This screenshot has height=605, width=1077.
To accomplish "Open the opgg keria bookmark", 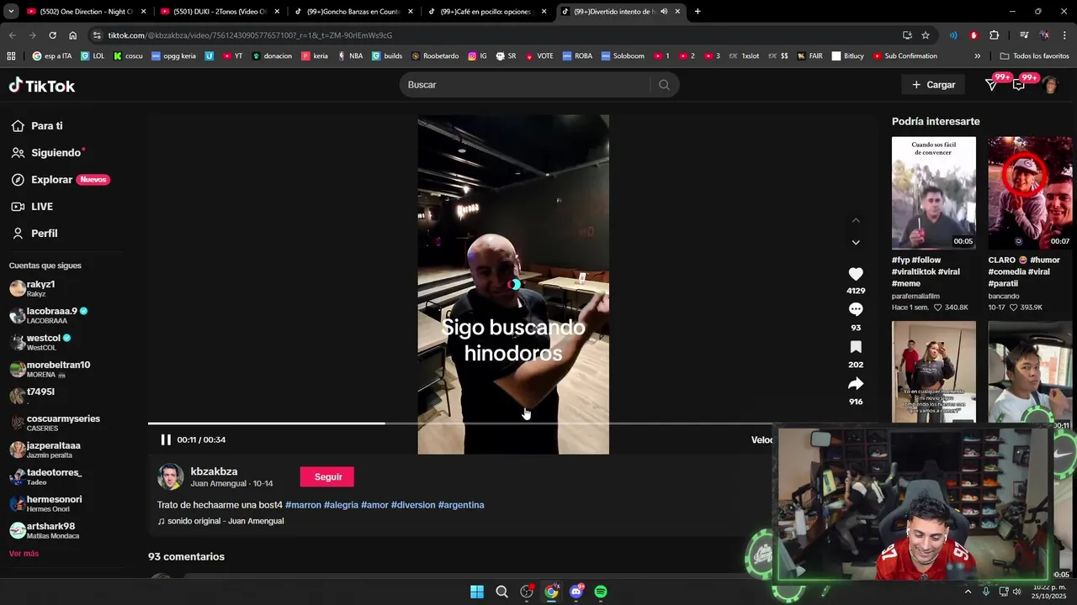I will (173, 56).
